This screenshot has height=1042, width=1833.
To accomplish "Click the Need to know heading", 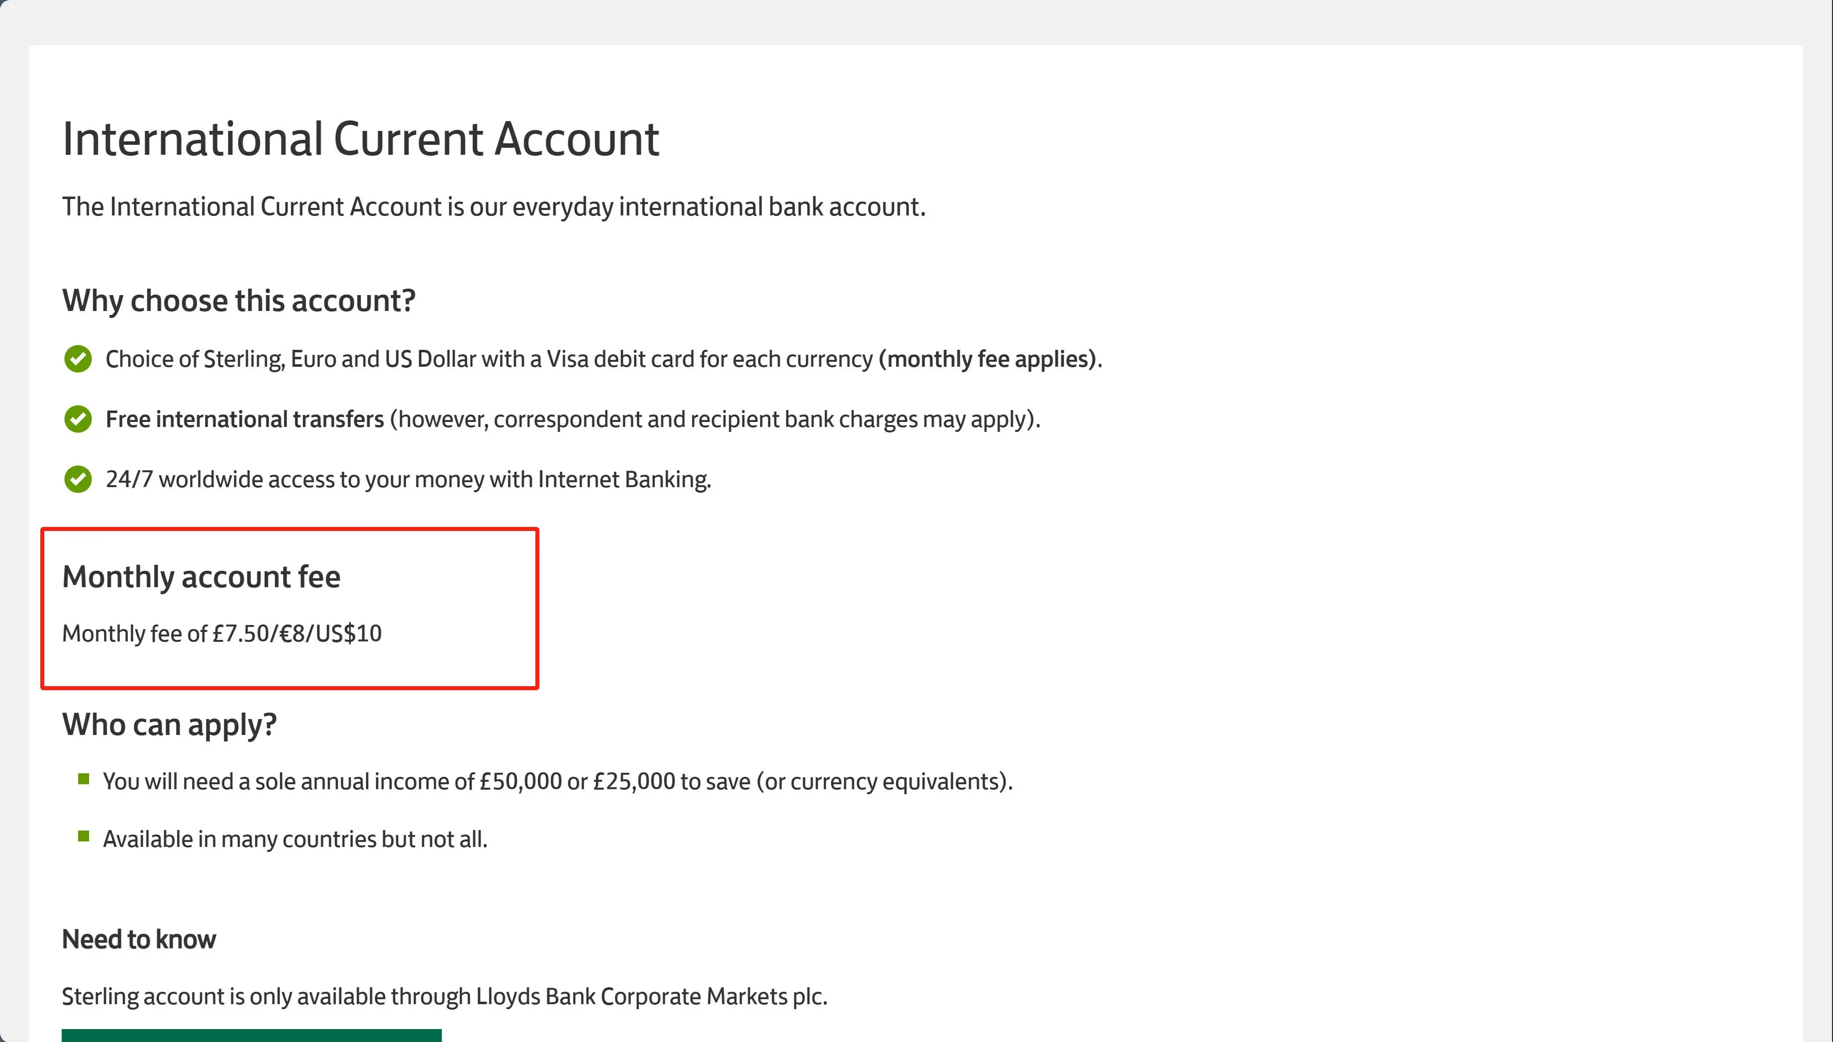I will pyautogui.click(x=139, y=939).
